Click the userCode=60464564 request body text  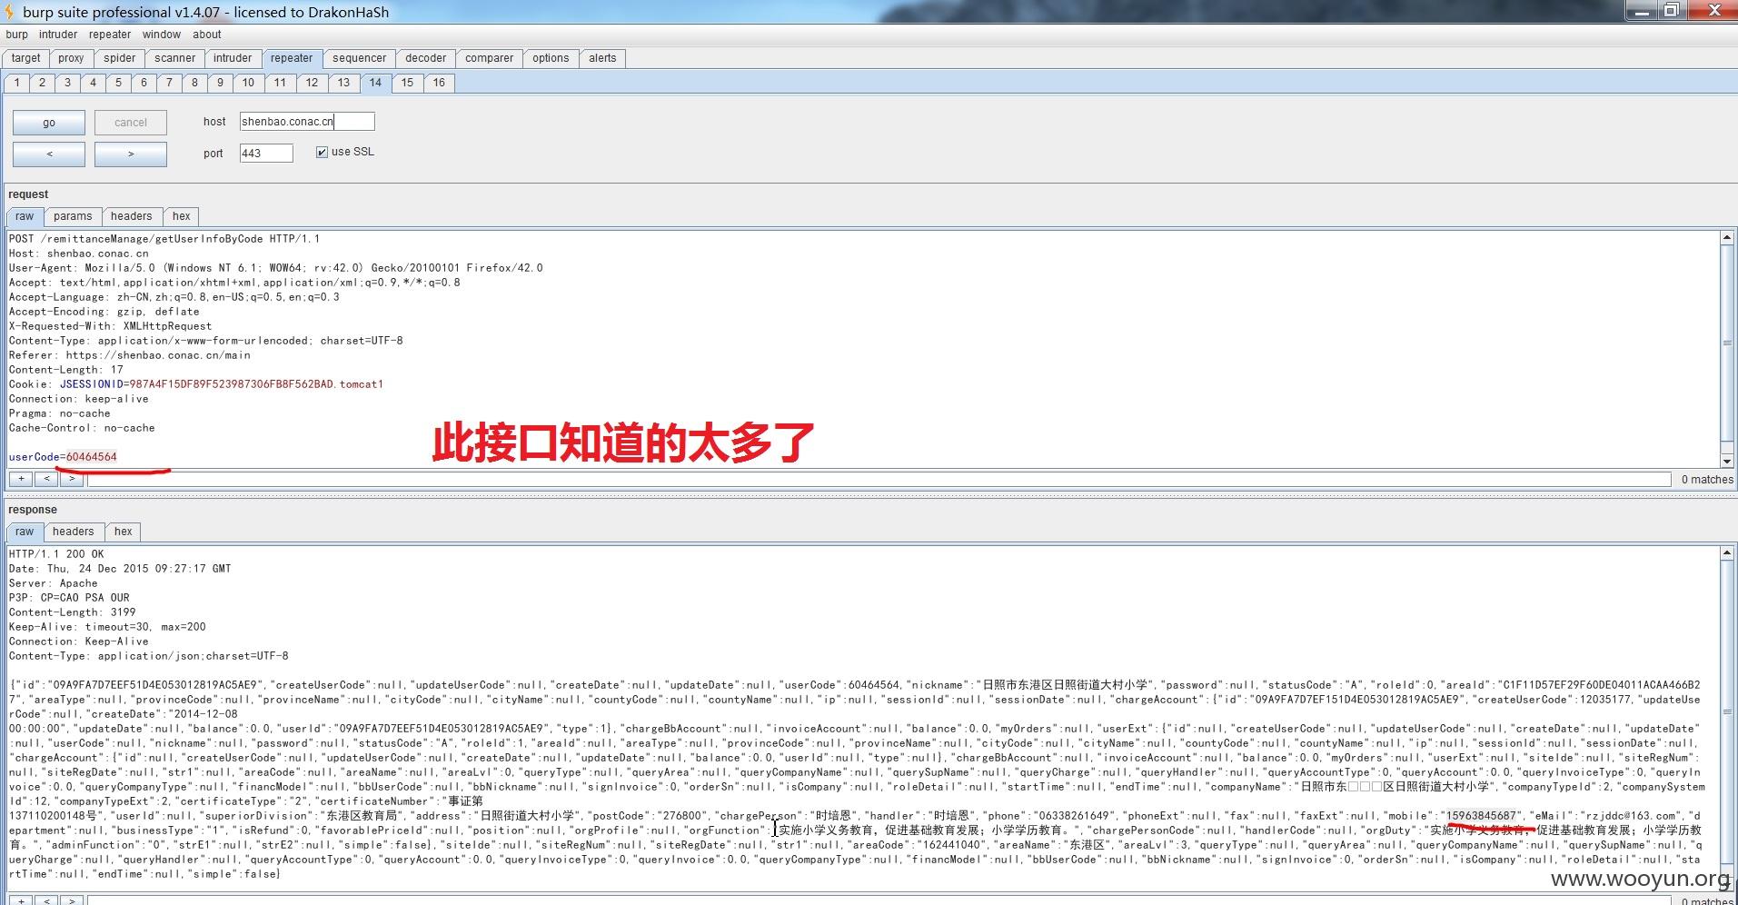pyautogui.click(x=63, y=457)
